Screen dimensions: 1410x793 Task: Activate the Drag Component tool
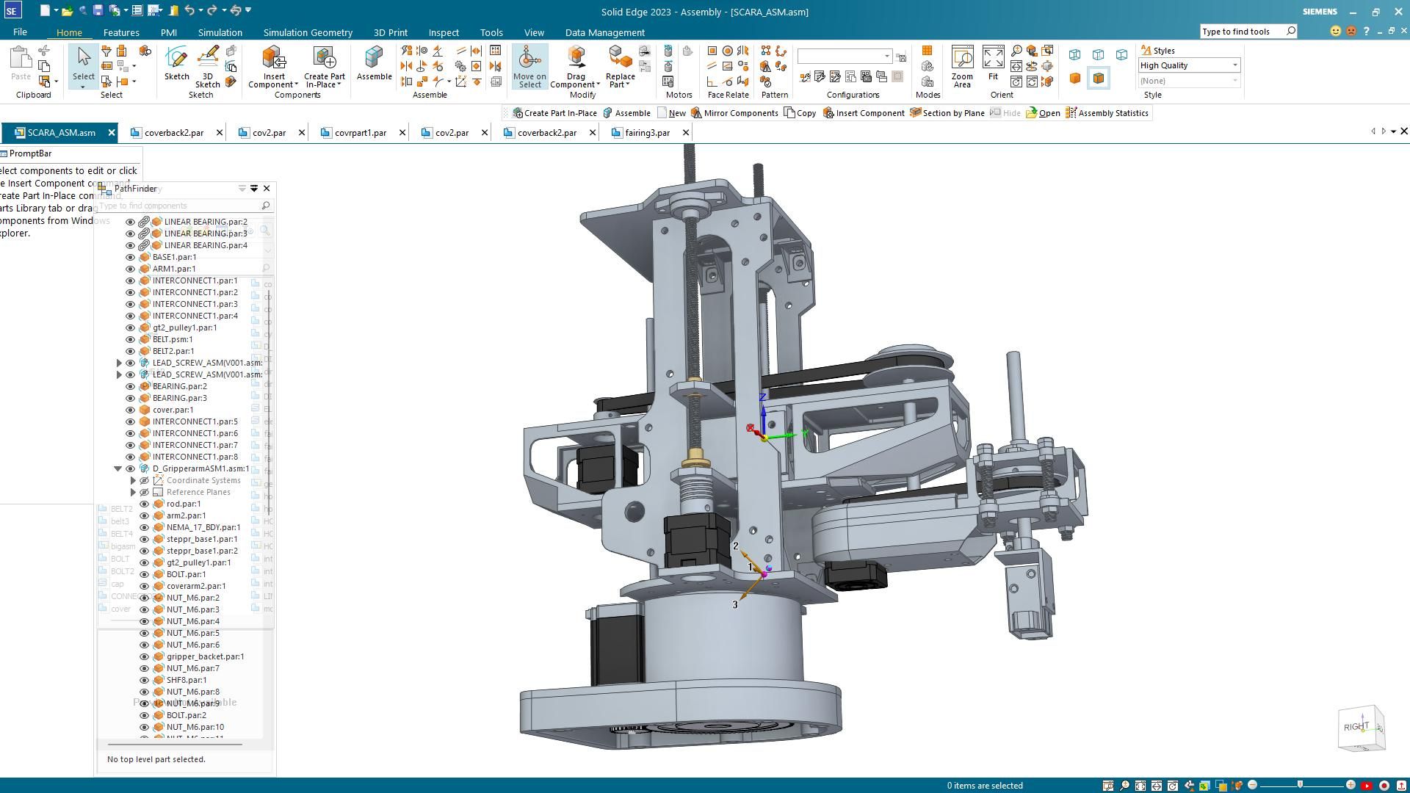576,59
